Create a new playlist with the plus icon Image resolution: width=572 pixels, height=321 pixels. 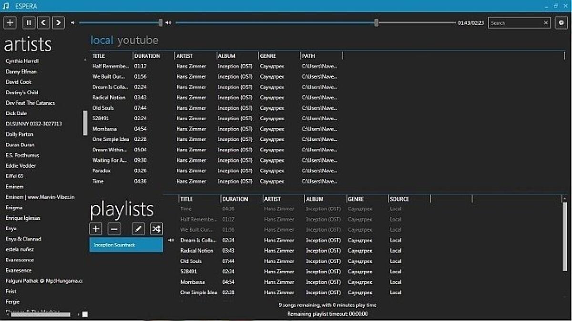(x=95, y=229)
